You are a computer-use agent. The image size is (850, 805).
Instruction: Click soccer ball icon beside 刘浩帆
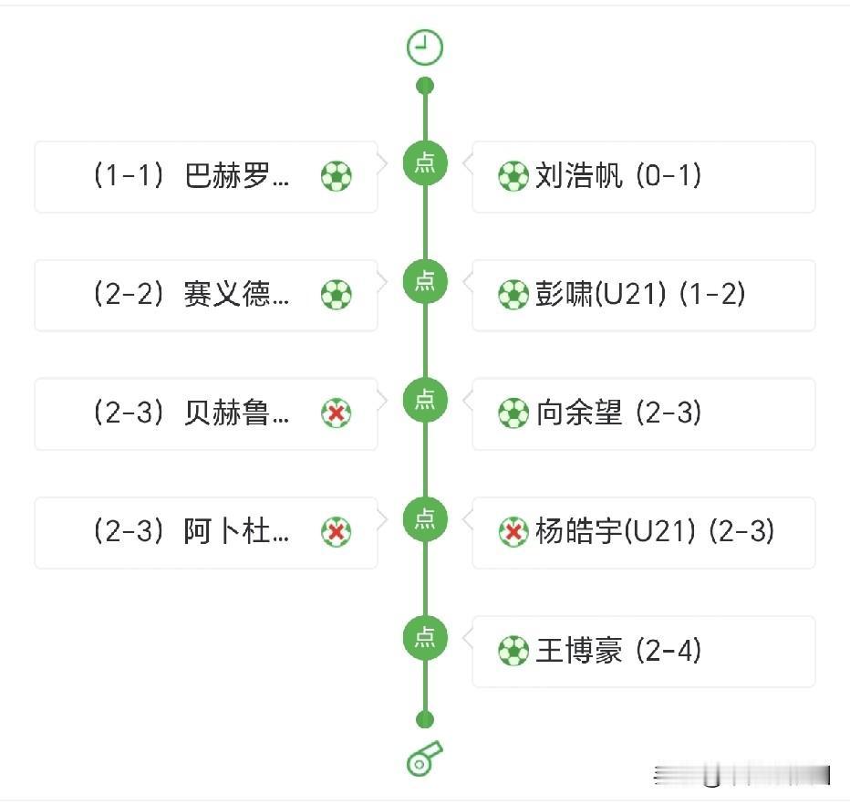pos(513,176)
